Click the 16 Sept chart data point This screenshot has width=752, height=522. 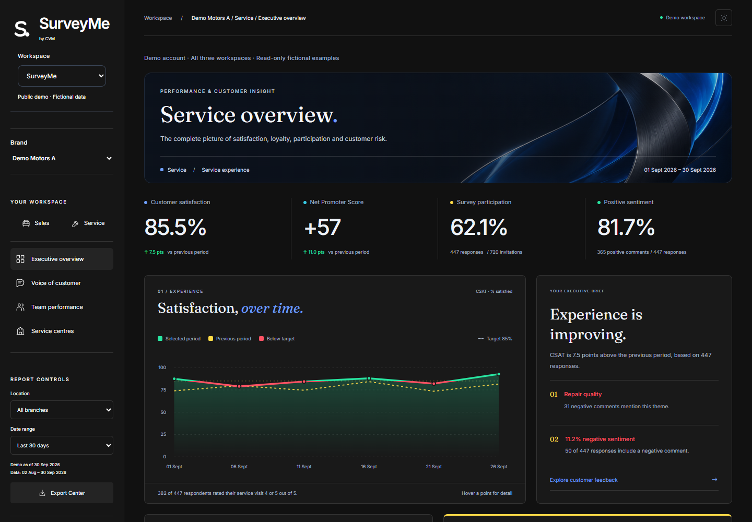(369, 378)
